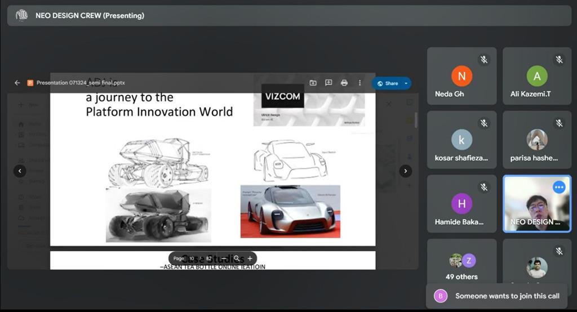Viewport: 577px width, 312px height.
Task: Expand the Share button dropdown arrow
Action: 406,83
